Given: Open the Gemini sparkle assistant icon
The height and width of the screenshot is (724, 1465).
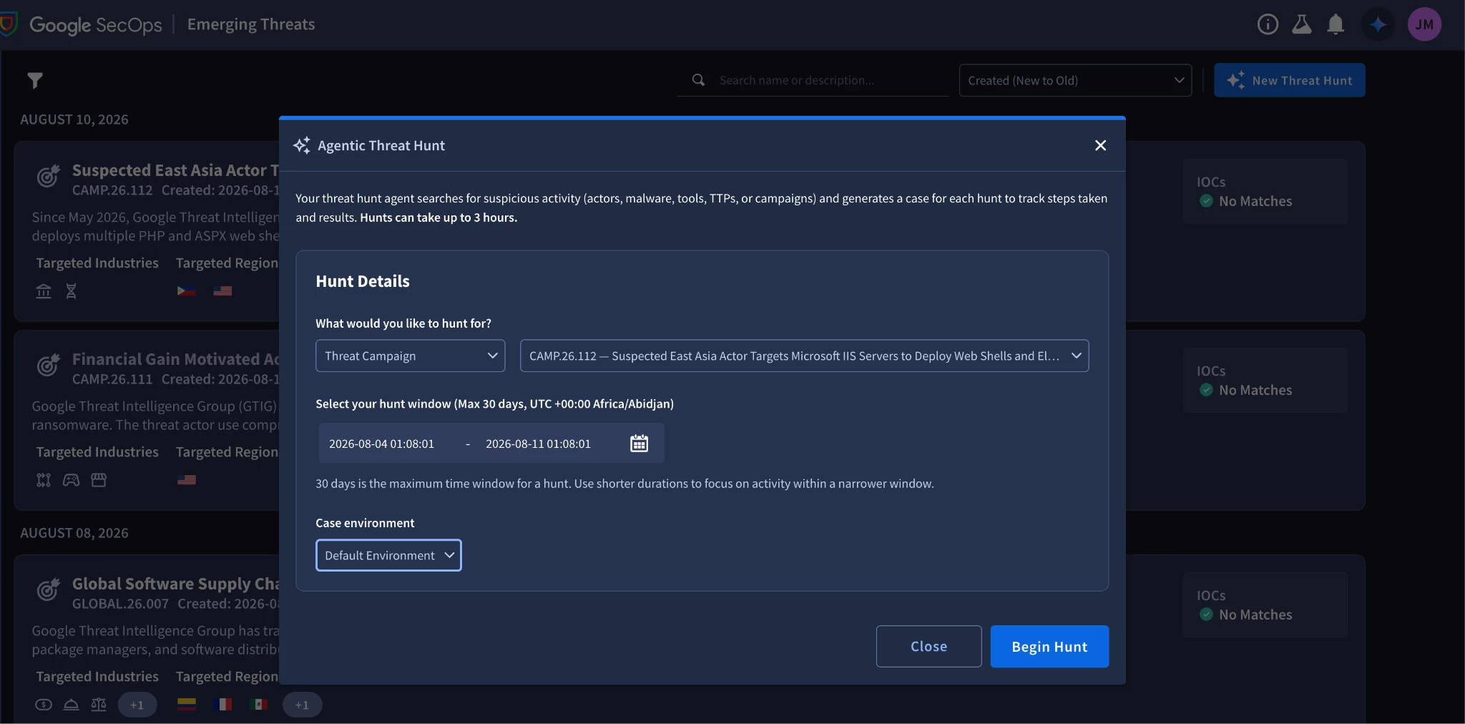Looking at the screenshot, I should (1378, 25).
